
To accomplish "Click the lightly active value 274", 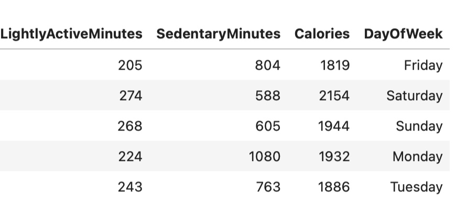I will pos(131,96).
